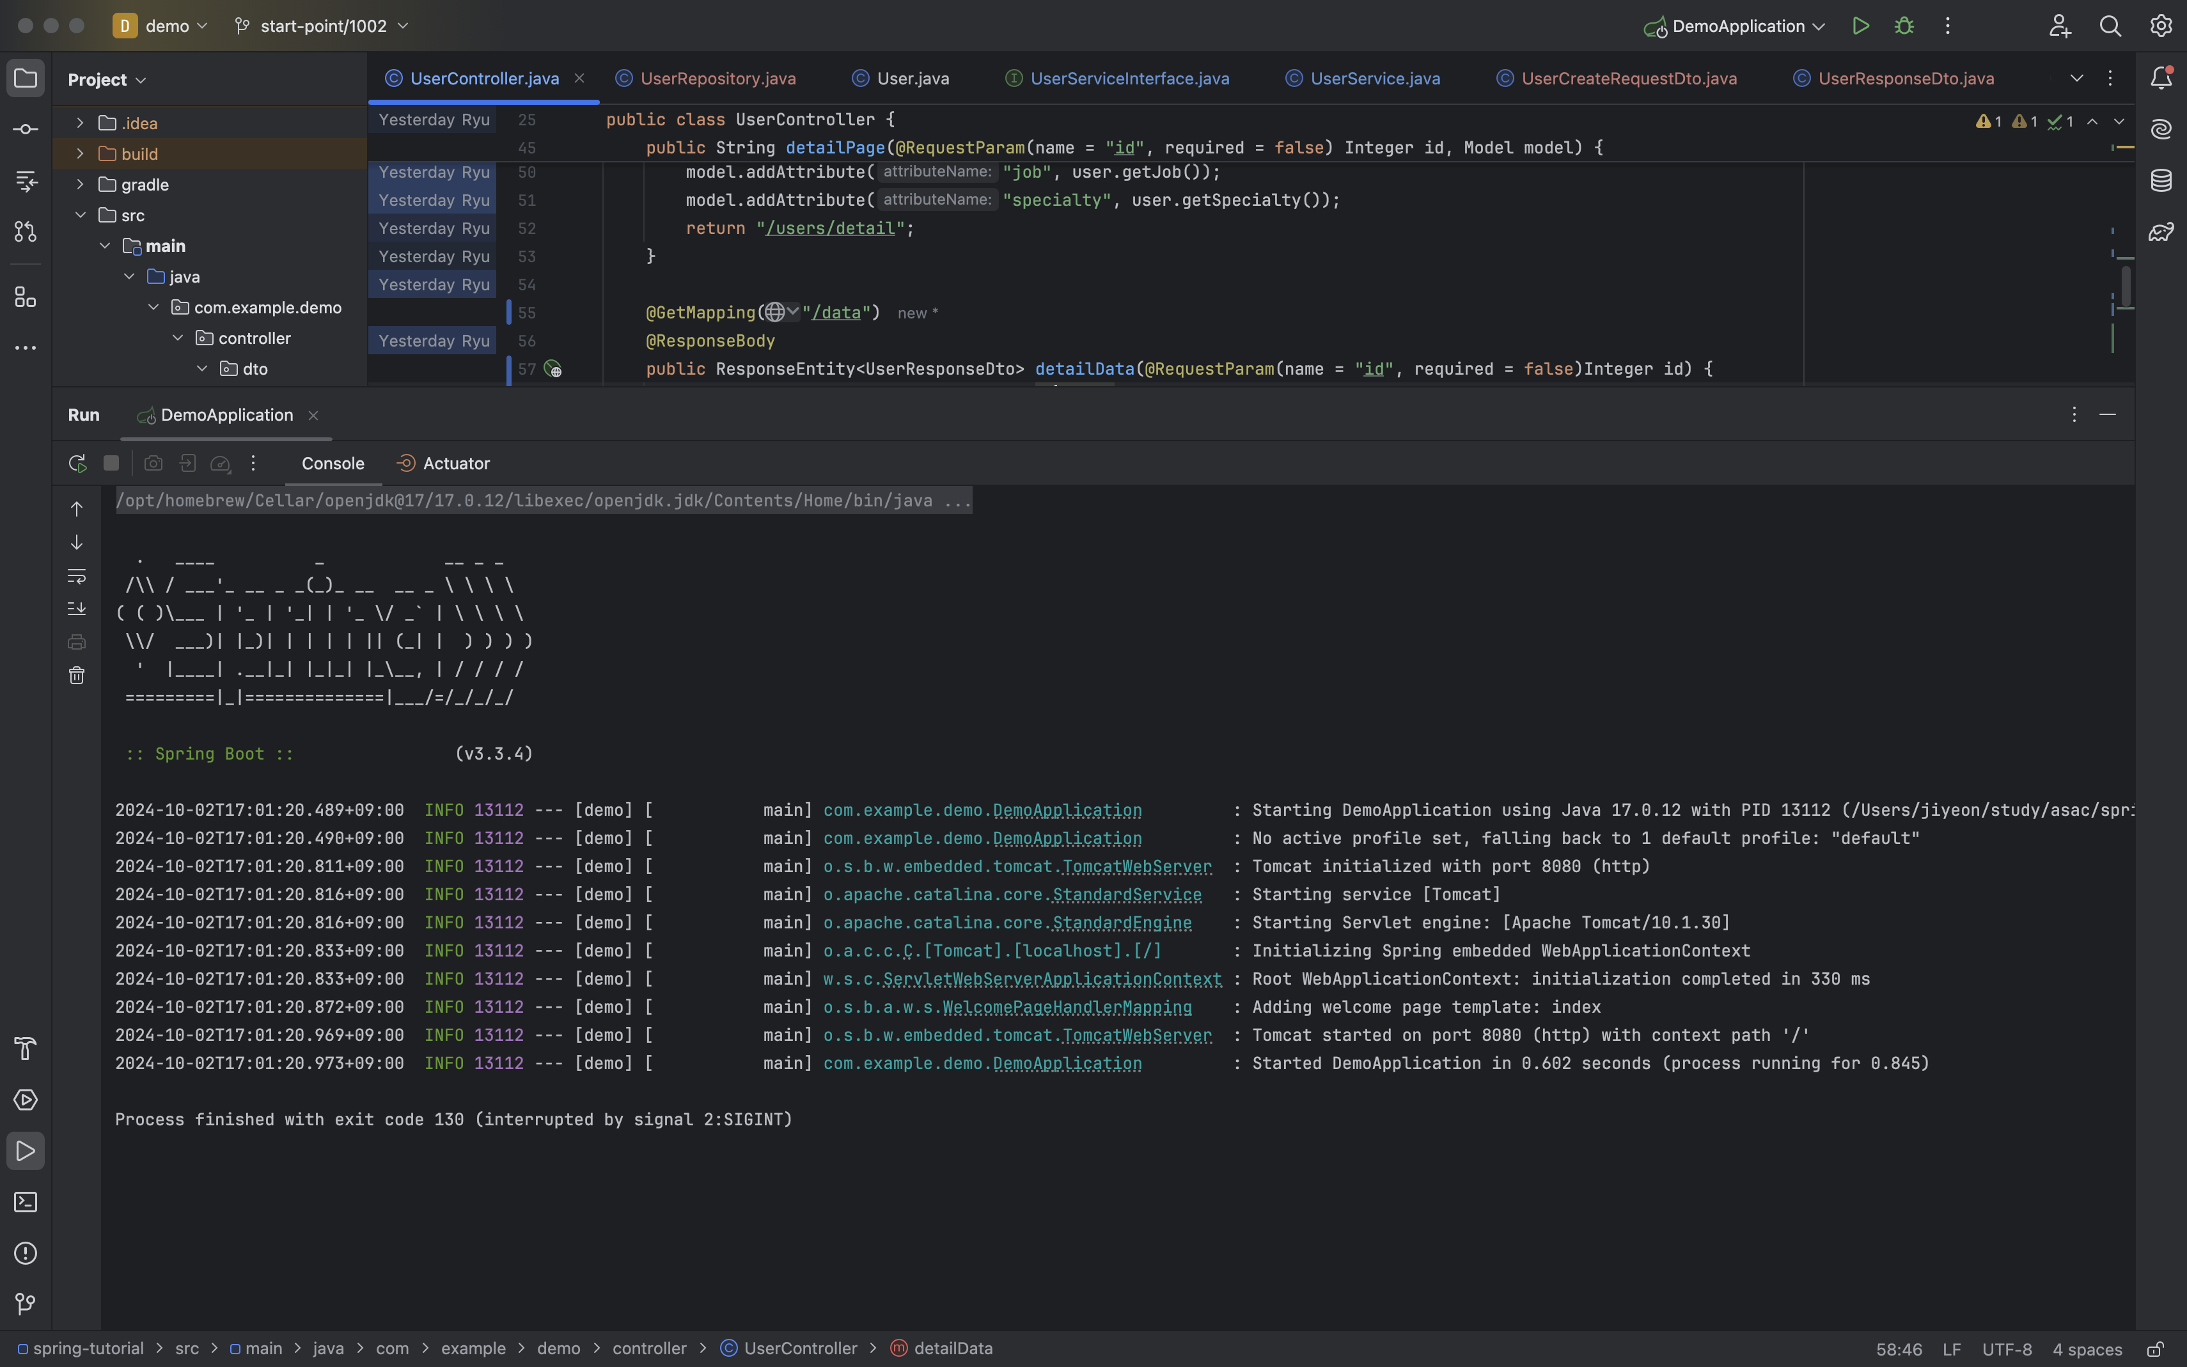Image resolution: width=2187 pixels, height=1367 pixels.
Task: Click the UTF-8 encoding in status bar
Action: pos(2006,1349)
